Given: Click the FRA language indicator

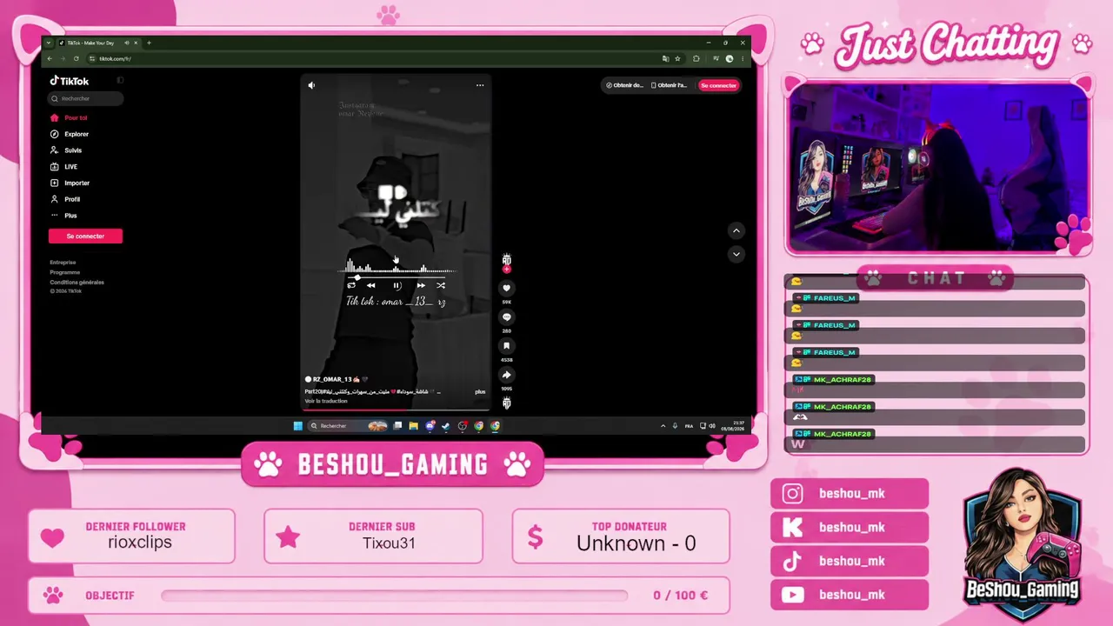Looking at the screenshot, I should [x=690, y=426].
